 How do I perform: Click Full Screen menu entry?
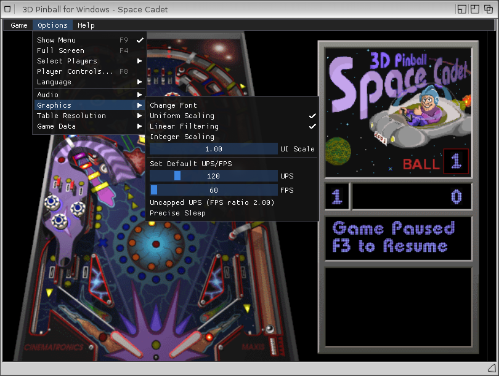click(x=61, y=50)
